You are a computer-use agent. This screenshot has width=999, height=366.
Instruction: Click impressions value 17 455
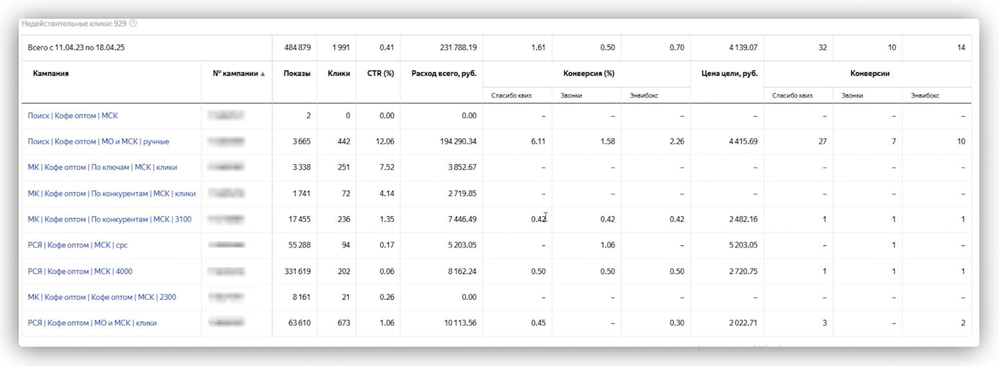(299, 219)
